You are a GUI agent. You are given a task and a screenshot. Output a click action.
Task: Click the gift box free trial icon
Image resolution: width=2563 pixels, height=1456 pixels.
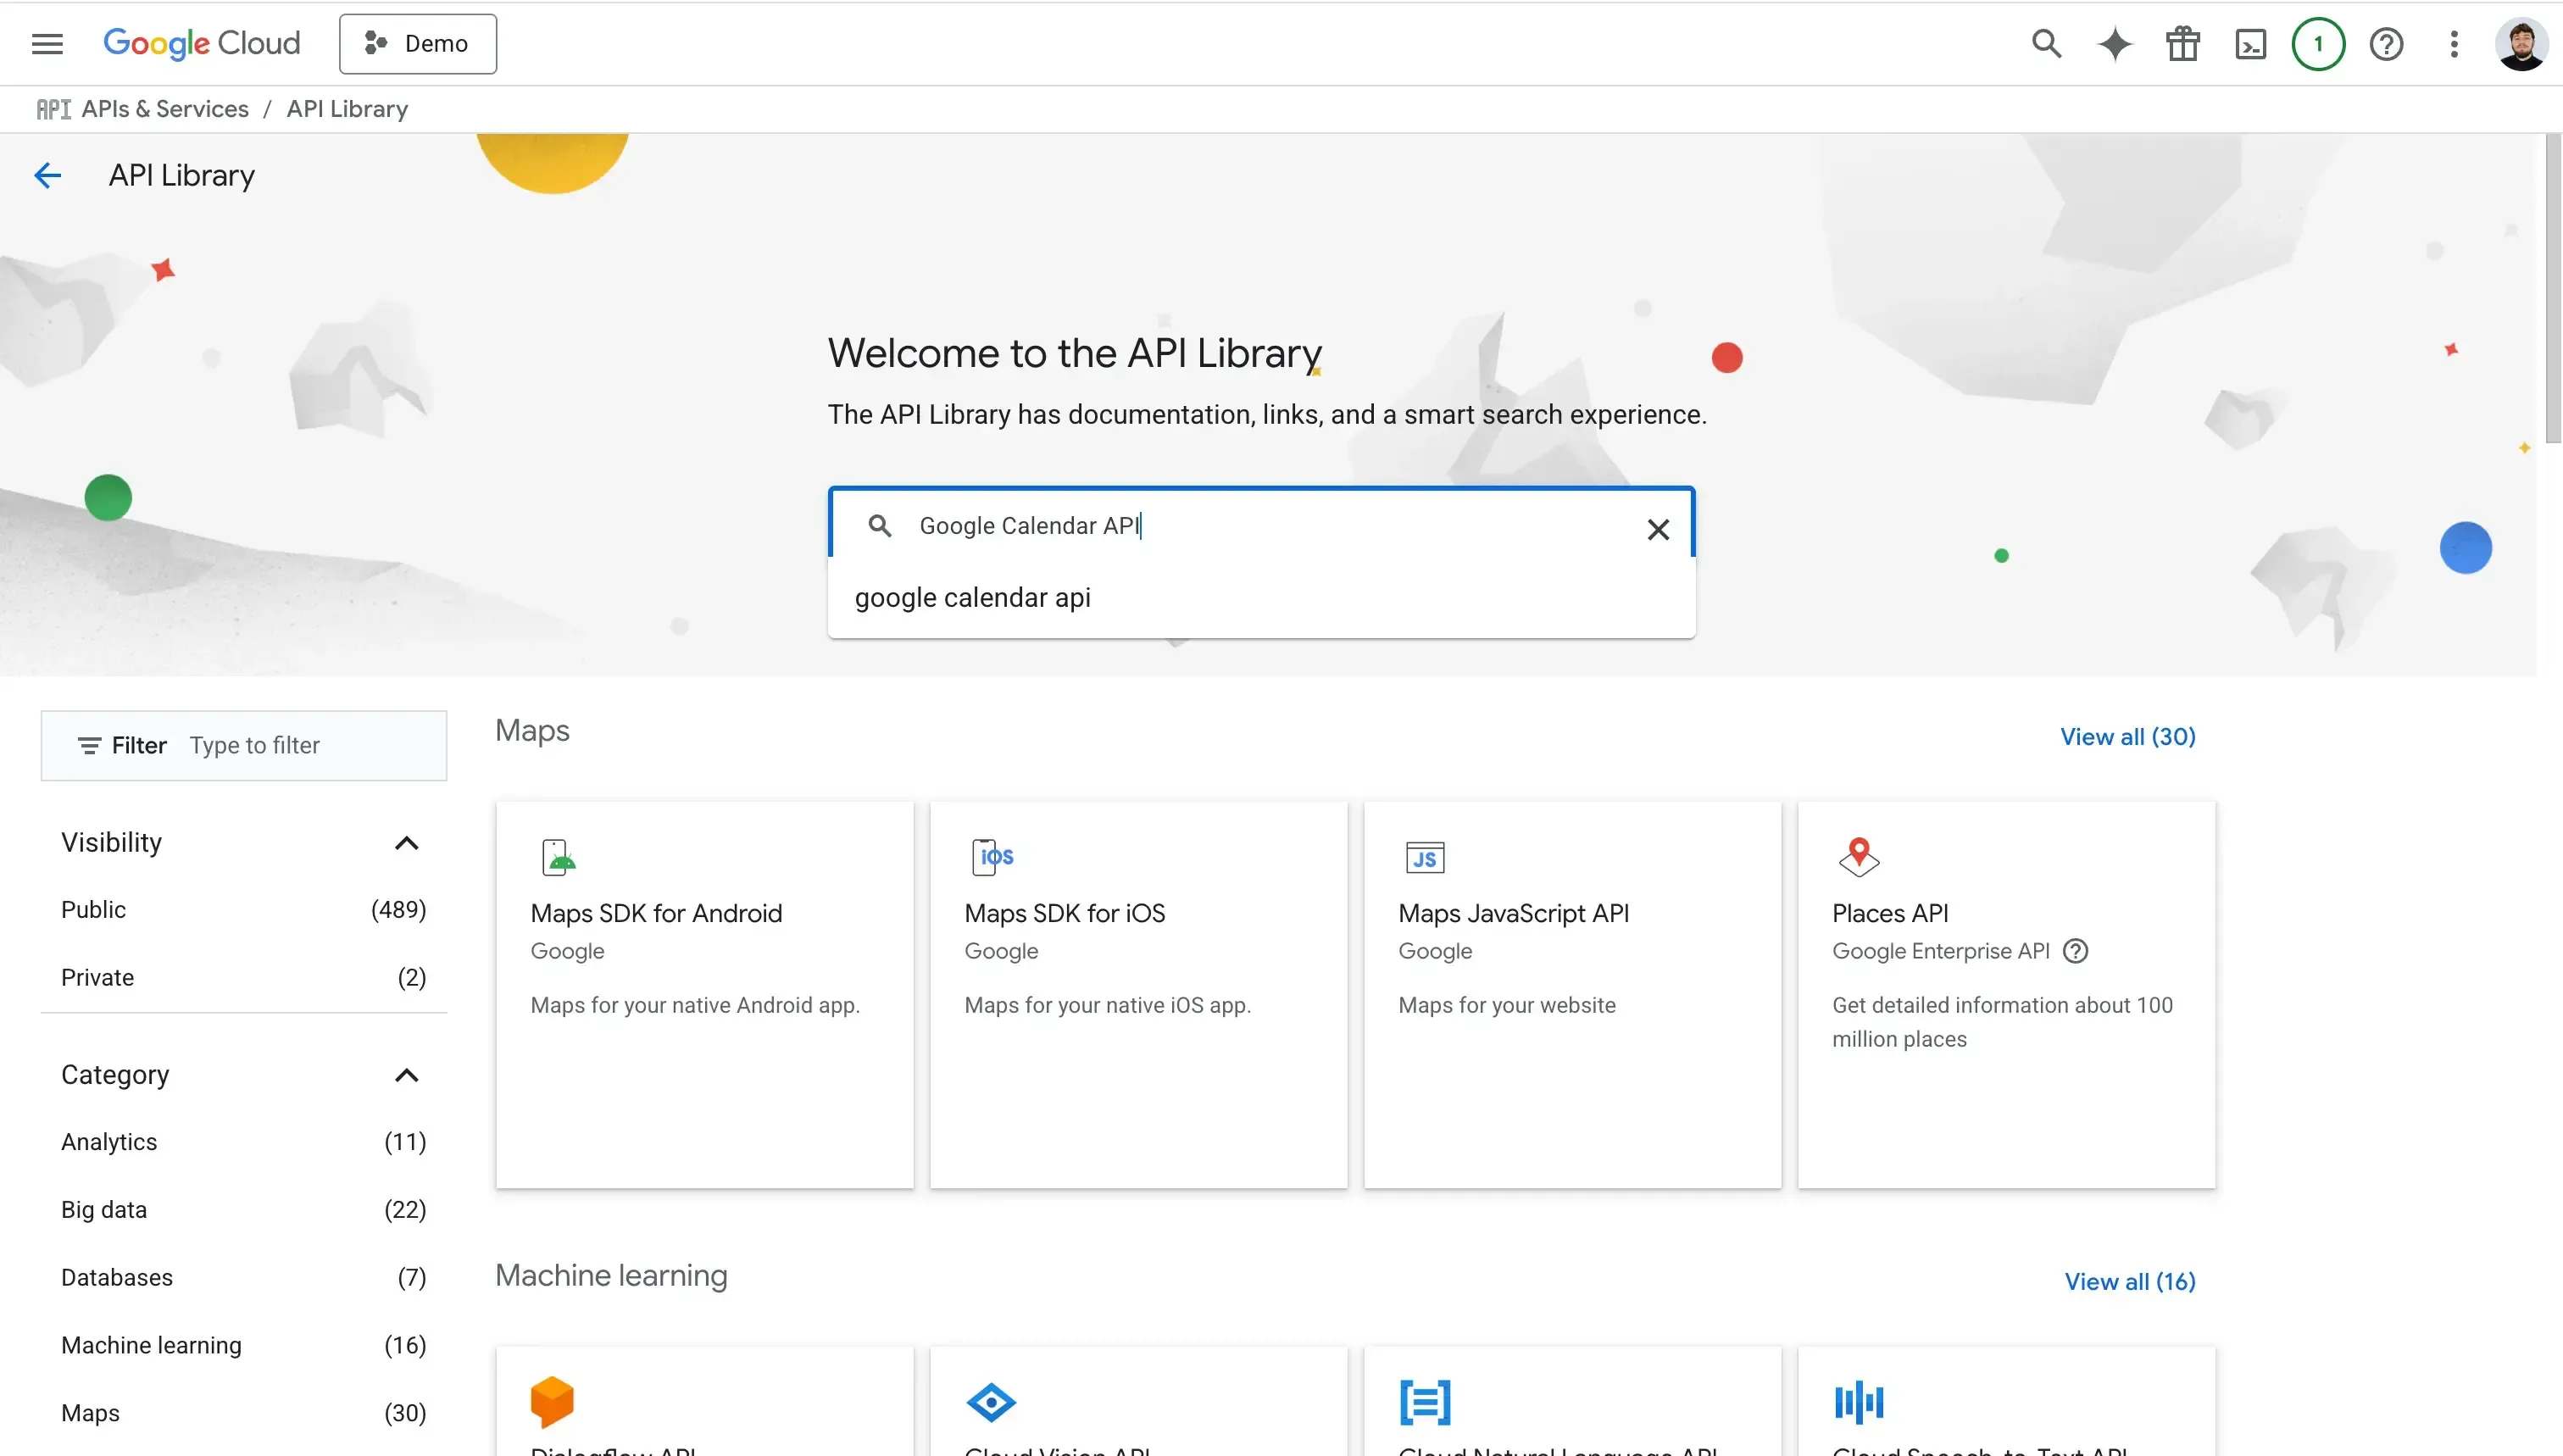(2183, 44)
